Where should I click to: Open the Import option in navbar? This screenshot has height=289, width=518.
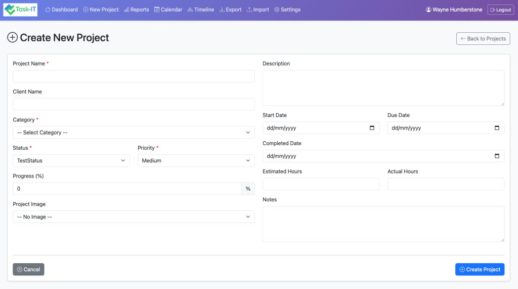pos(257,10)
